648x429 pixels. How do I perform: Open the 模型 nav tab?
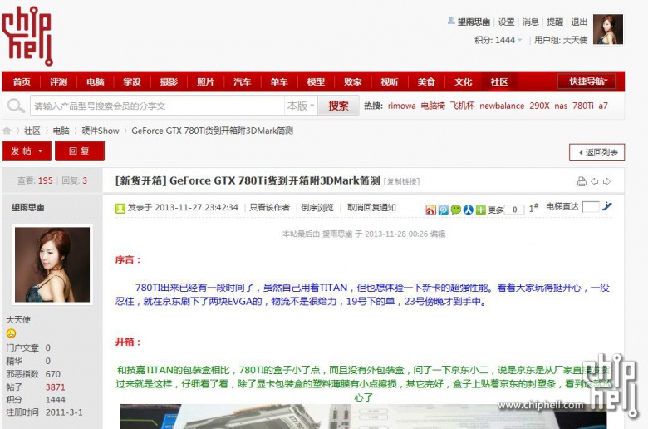[x=316, y=82]
